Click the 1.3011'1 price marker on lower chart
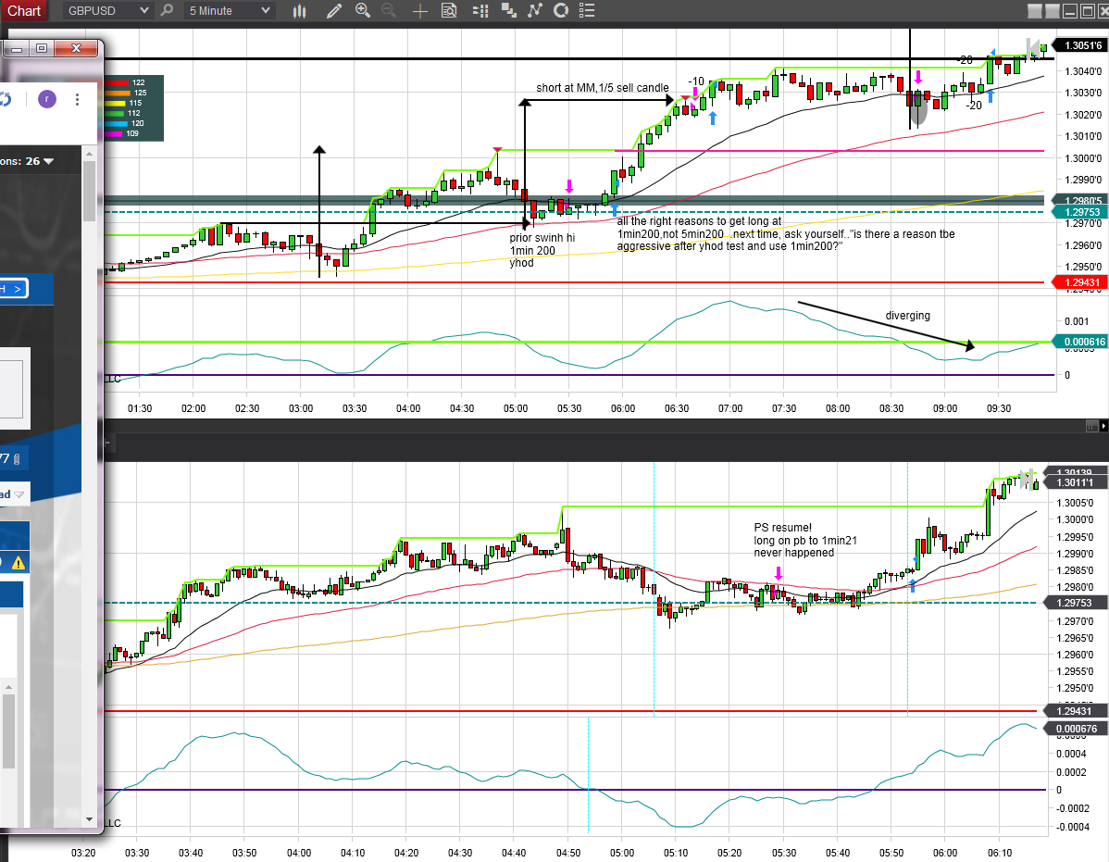The height and width of the screenshot is (862, 1109). (1077, 482)
